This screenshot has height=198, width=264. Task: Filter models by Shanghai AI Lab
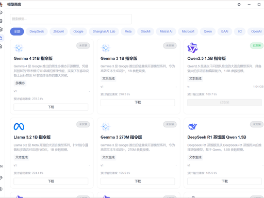pos(104,31)
